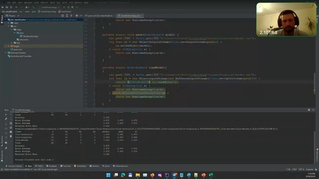Collapse the main folder node
The image size is (319, 179).
[12, 29]
